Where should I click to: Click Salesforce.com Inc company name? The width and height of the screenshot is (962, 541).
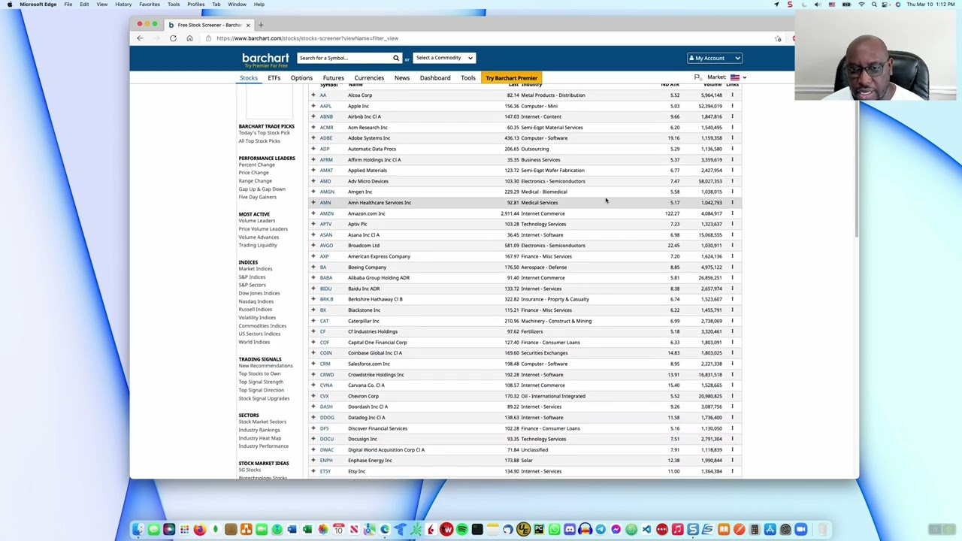pos(368,364)
